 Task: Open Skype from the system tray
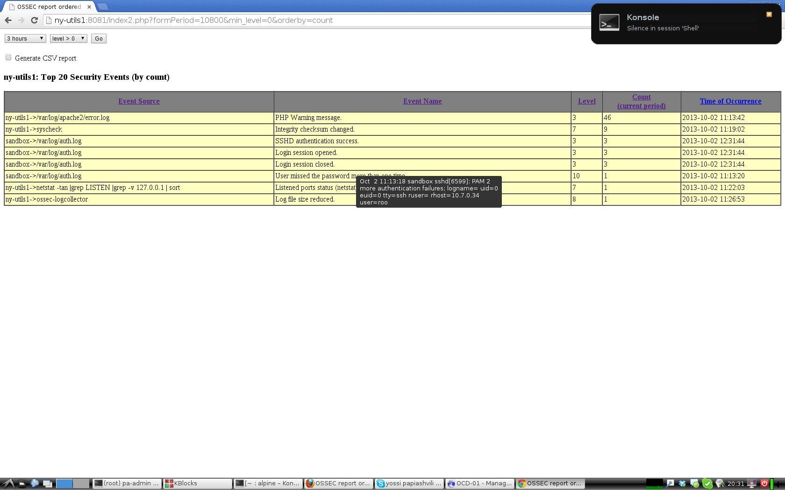coord(707,483)
